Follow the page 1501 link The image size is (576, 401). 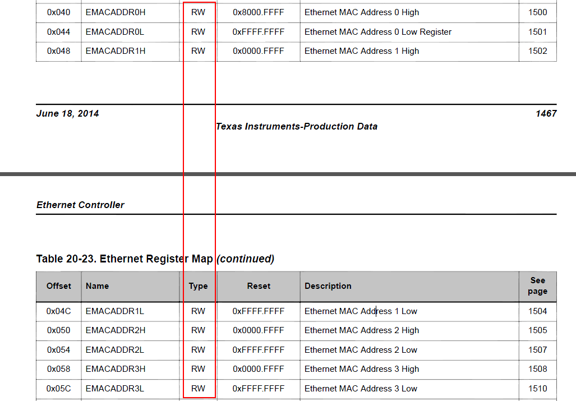pos(537,32)
